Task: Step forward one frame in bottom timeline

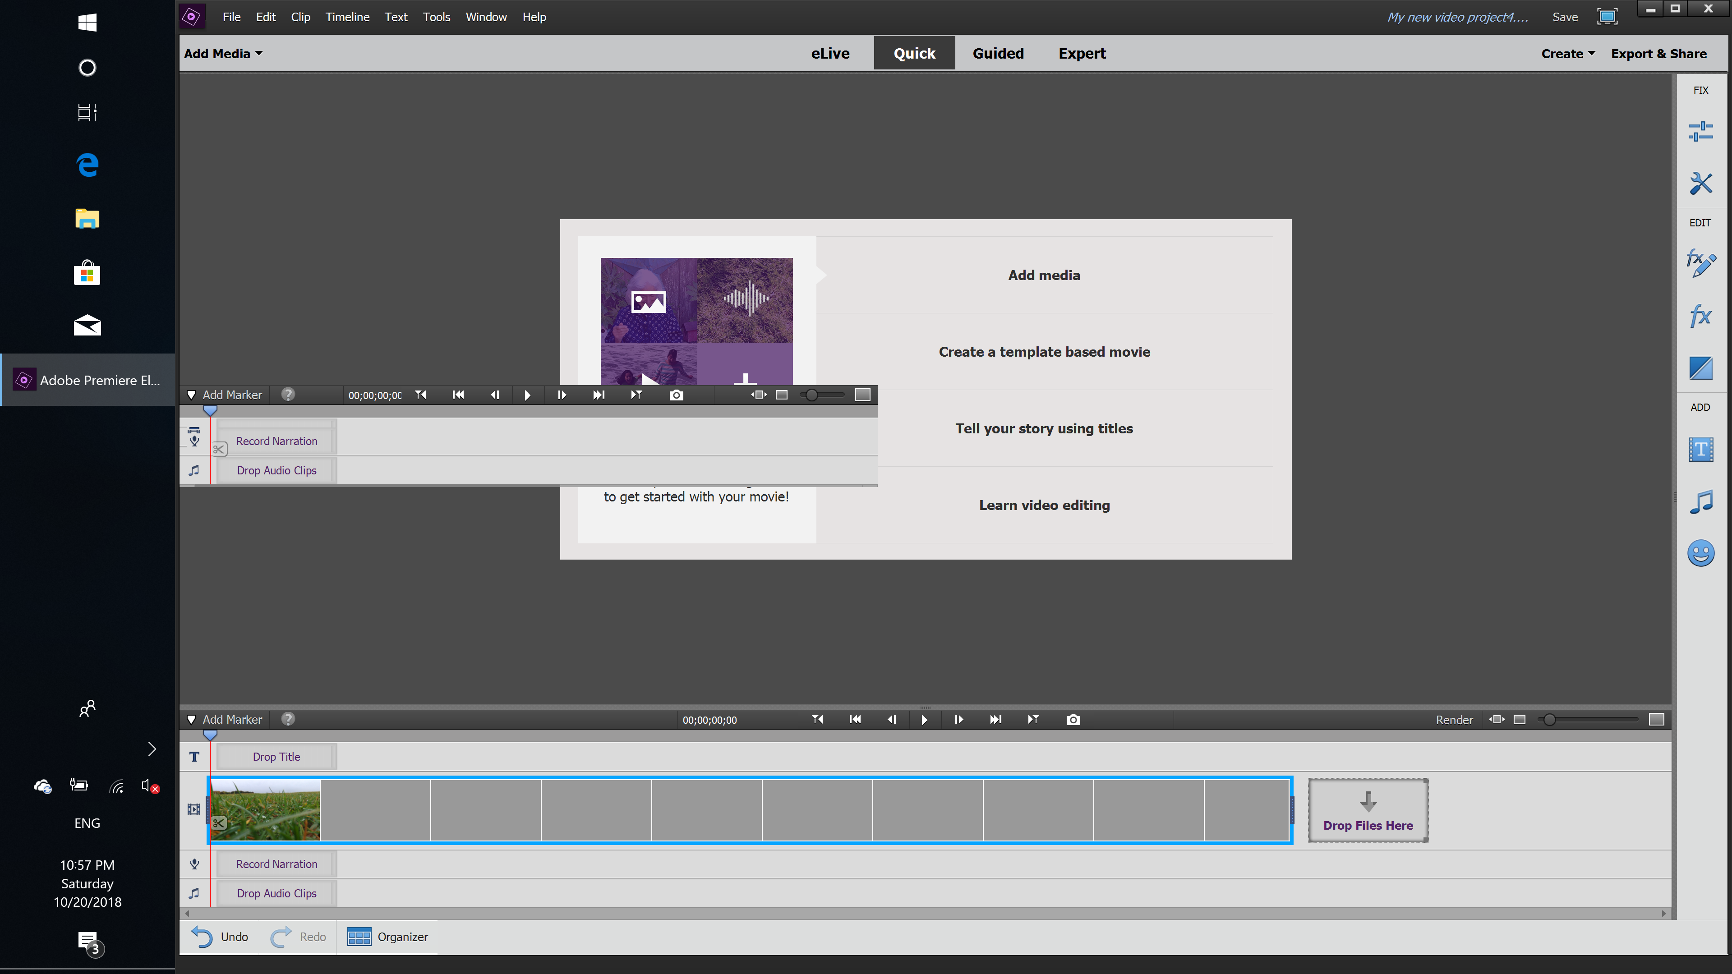Action: tap(959, 719)
